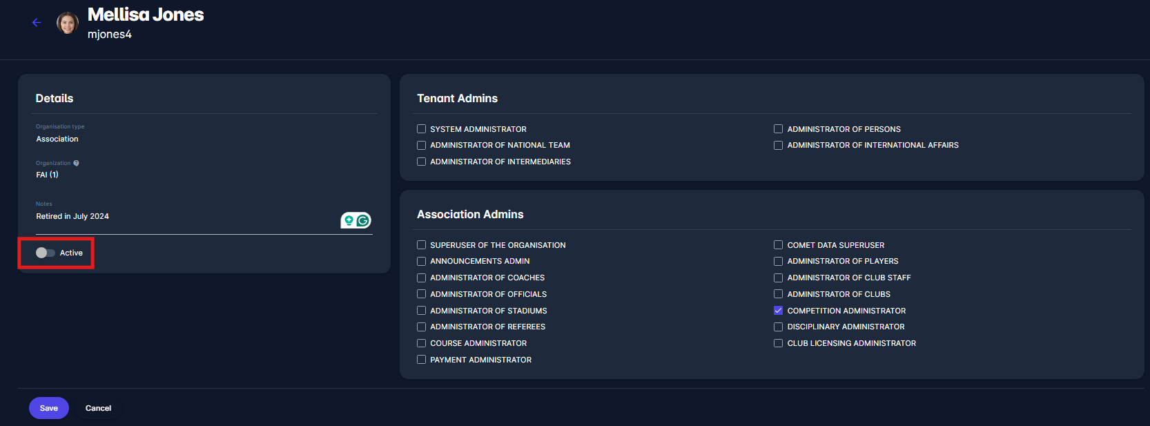1150x426 pixels.
Task: Click the Organization help question-mark icon
Action: click(x=76, y=164)
